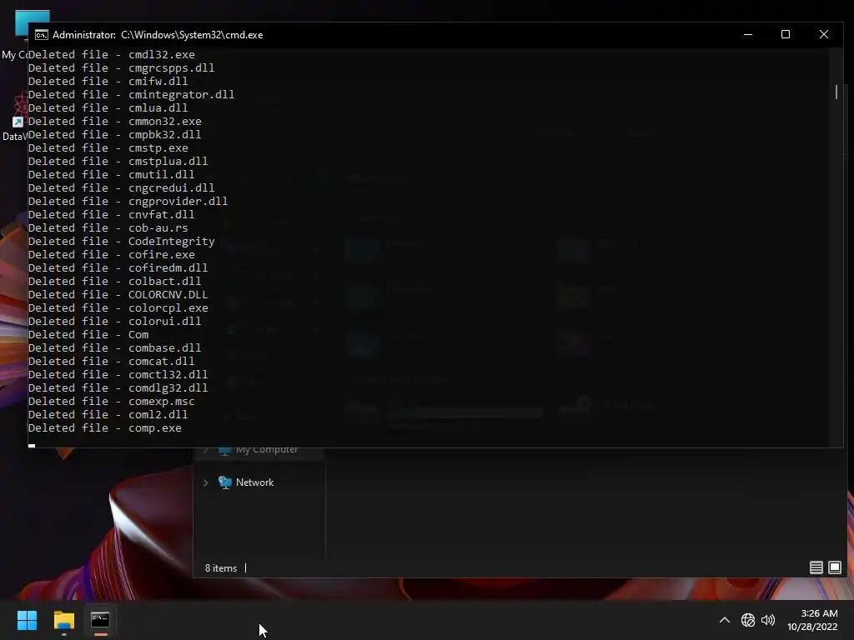Click the line 'Deleted file - cofire.exe'
Viewport: 854px width, 640px height.
click(x=112, y=254)
